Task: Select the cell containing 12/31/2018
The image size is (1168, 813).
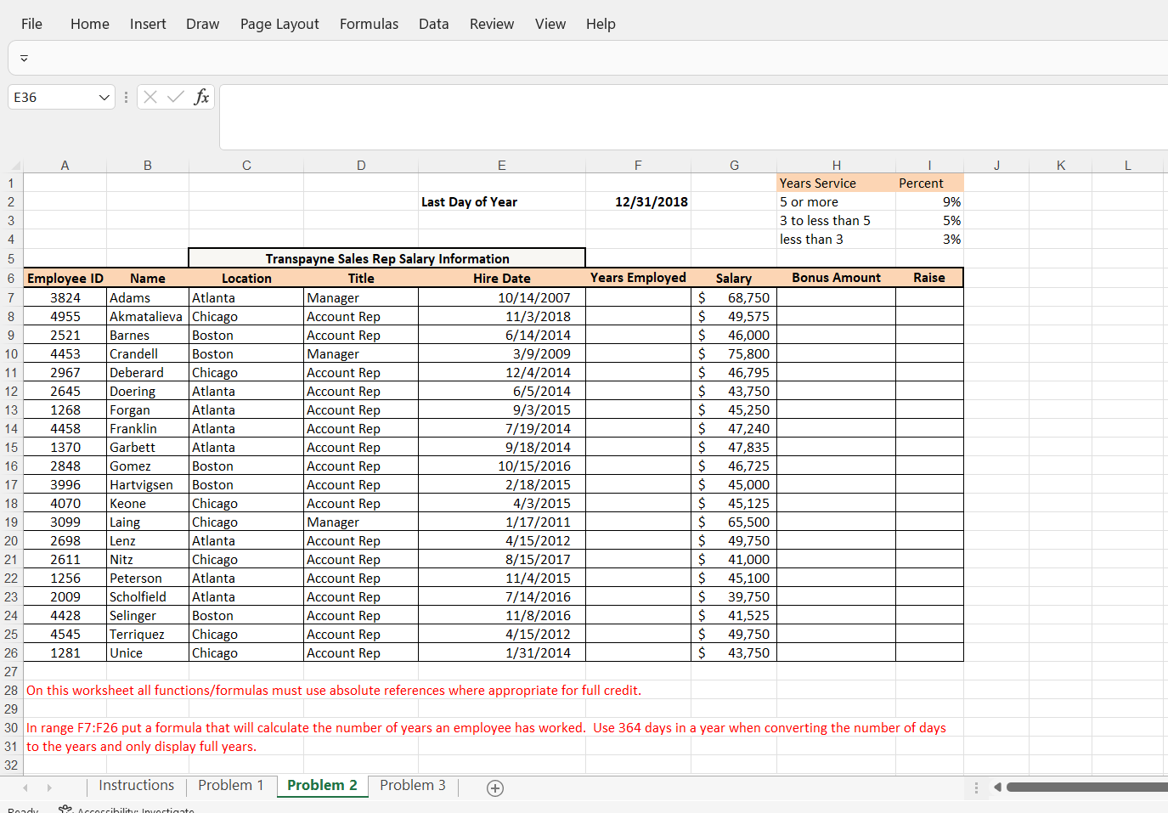Action: pyautogui.click(x=638, y=201)
